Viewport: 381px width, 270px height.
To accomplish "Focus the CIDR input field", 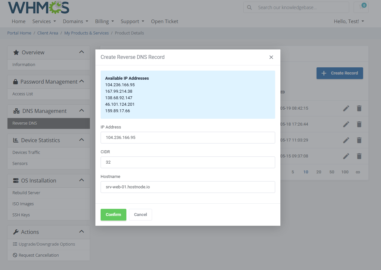I will pyautogui.click(x=188, y=162).
